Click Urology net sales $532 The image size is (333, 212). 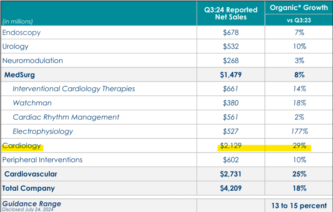231,46
